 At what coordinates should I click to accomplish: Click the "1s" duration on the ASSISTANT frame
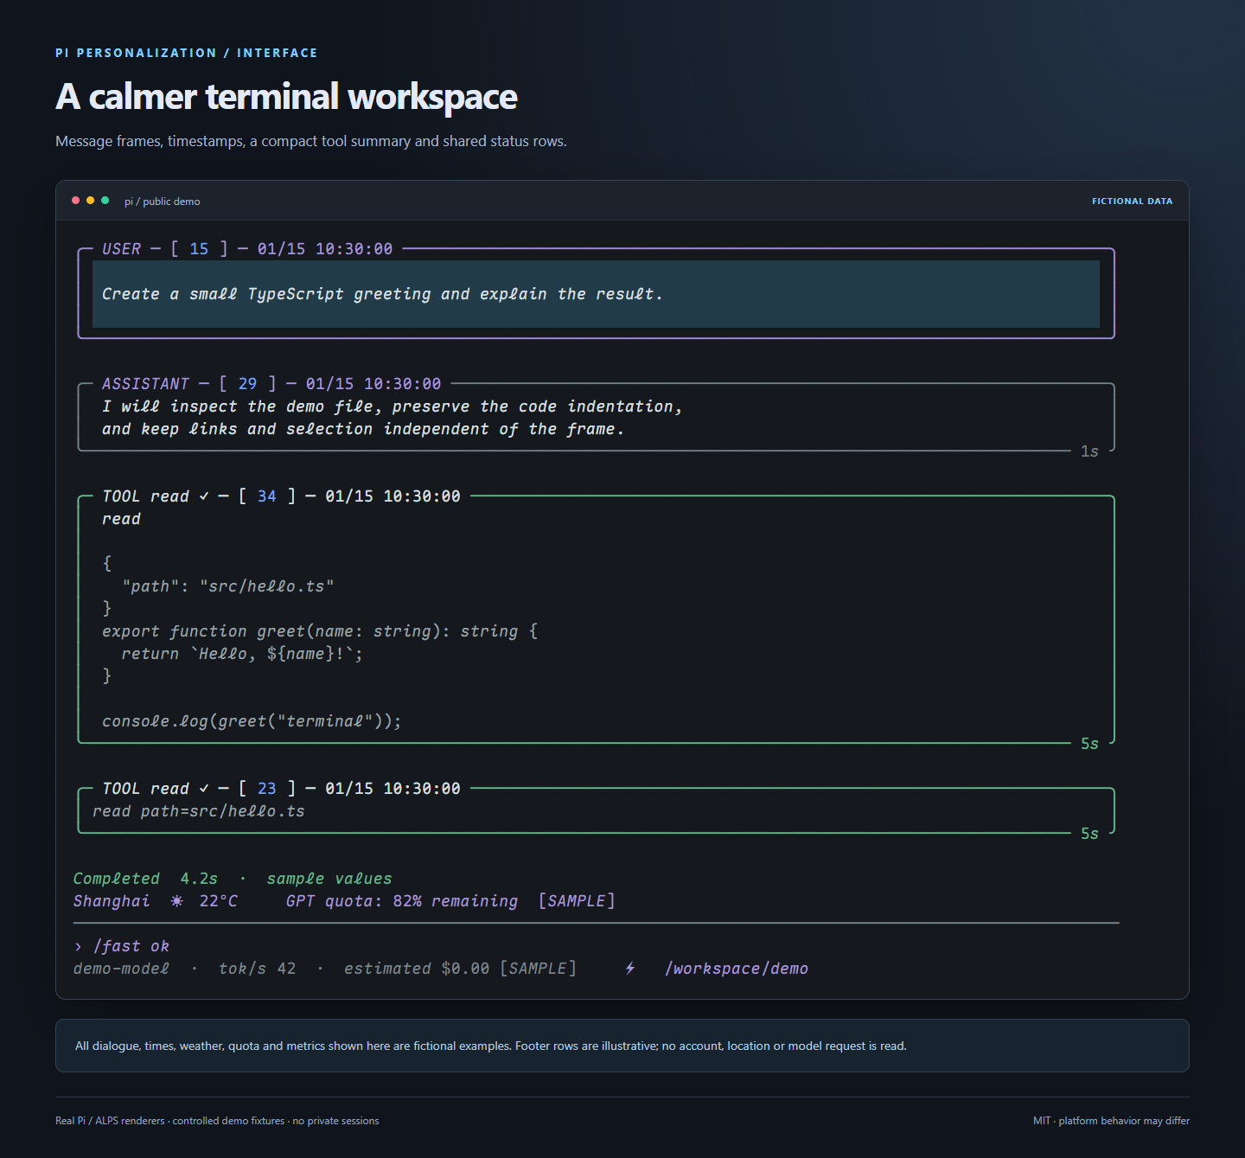click(1089, 451)
